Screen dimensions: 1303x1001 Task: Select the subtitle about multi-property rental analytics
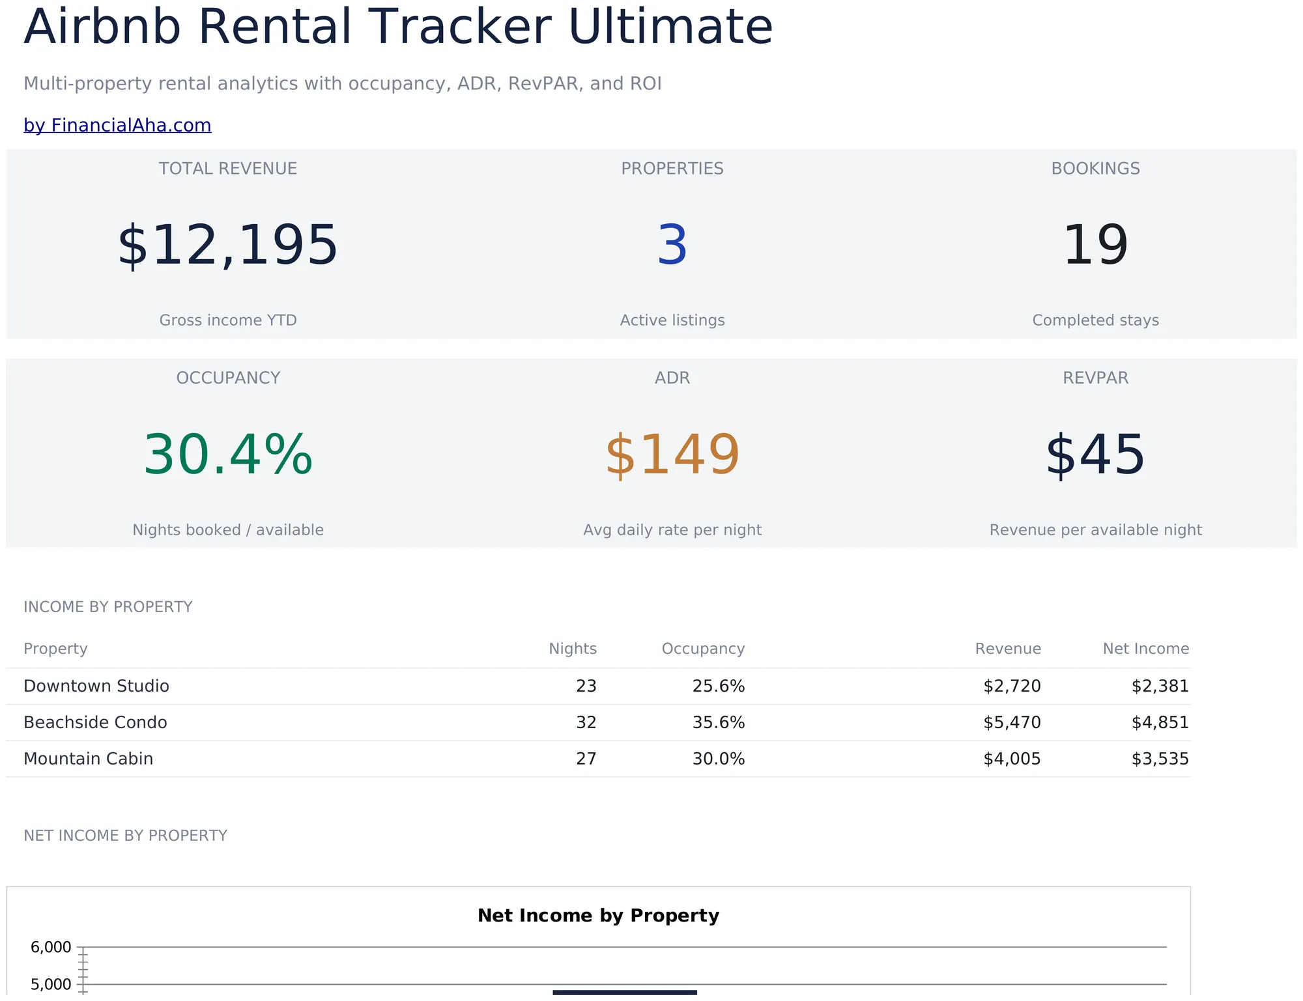click(343, 84)
